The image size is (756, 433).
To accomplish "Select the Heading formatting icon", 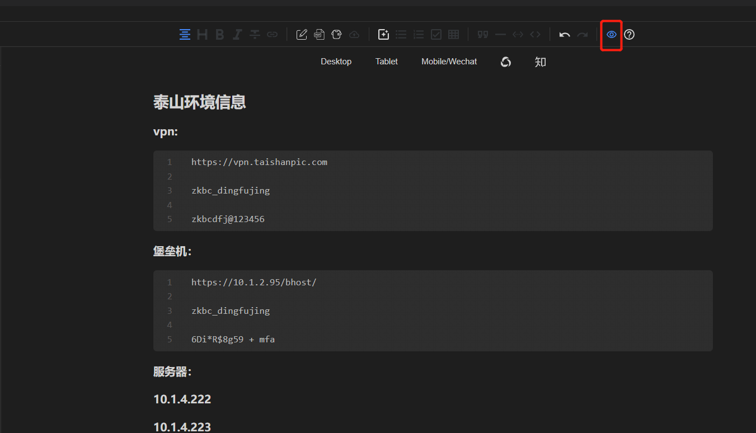I will (x=202, y=34).
